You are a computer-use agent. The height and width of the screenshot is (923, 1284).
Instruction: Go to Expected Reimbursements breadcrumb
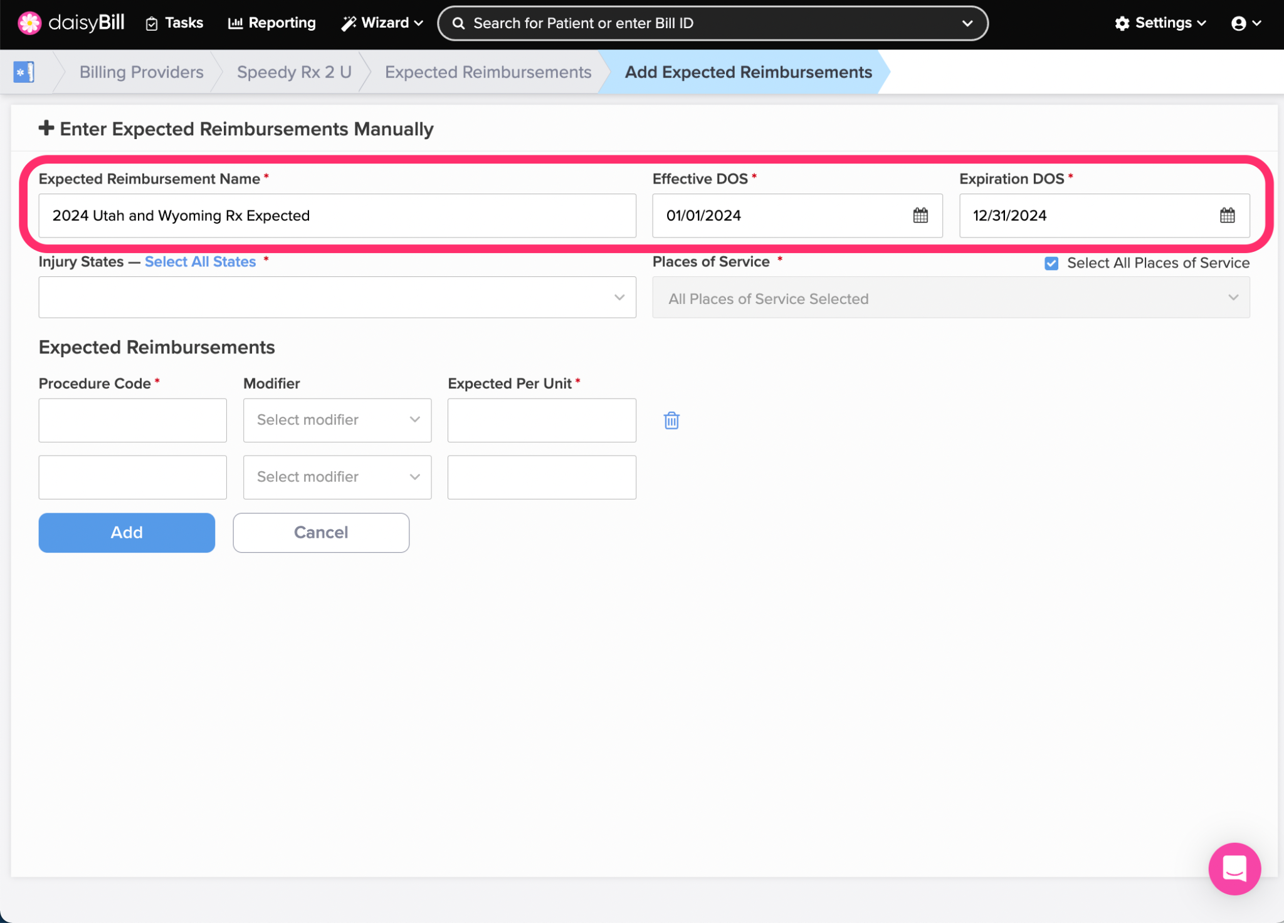click(488, 72)
